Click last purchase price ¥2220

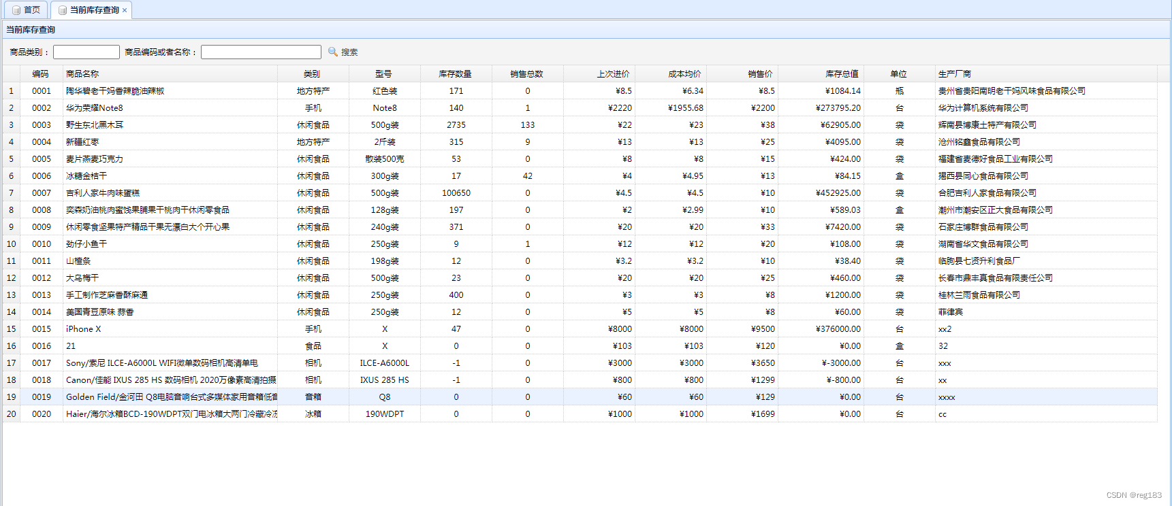(599, 107)
